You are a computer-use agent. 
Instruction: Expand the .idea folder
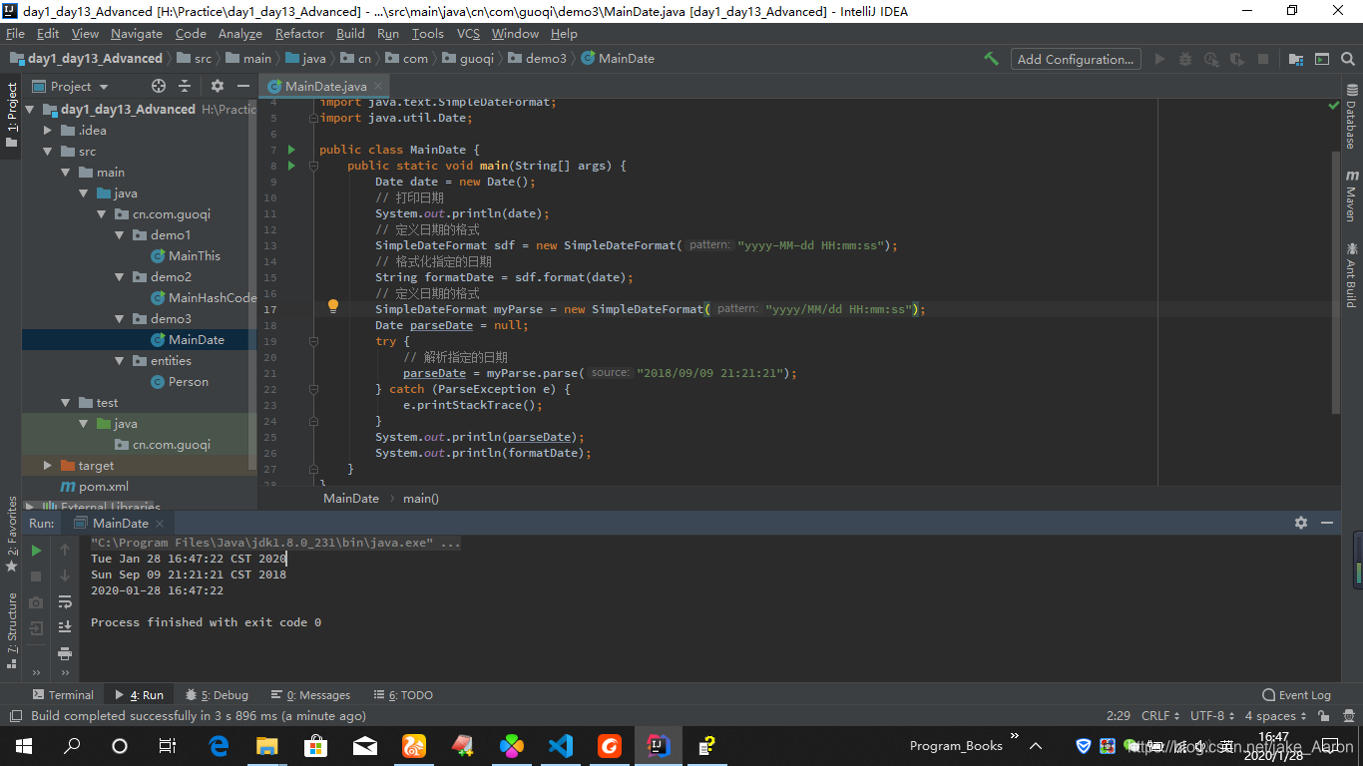click(48, 131)
